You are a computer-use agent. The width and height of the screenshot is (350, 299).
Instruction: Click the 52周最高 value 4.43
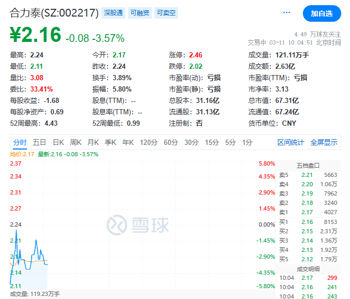coord(51,123)
